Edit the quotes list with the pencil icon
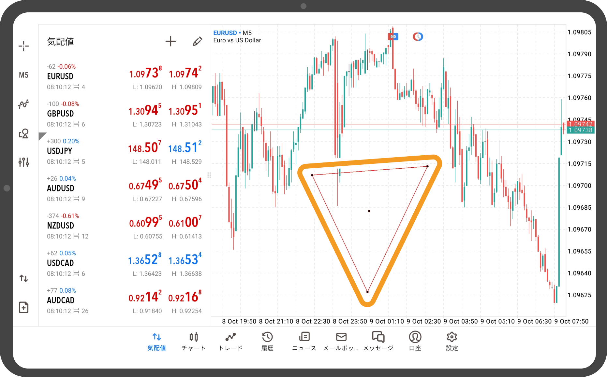The image size is (607, 377). point(197,41)
